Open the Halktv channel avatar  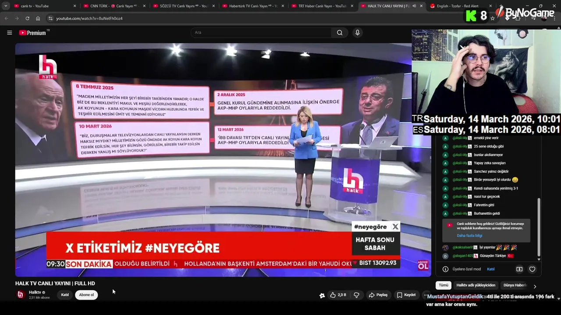tap(21, 294)
